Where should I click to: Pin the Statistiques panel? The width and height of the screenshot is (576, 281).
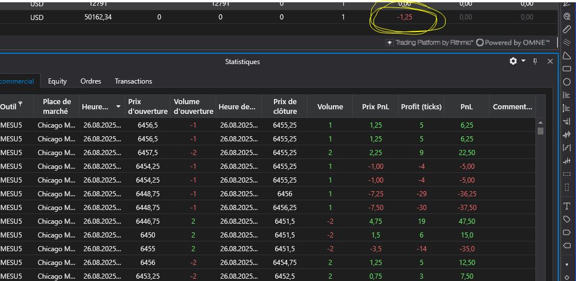535,61
